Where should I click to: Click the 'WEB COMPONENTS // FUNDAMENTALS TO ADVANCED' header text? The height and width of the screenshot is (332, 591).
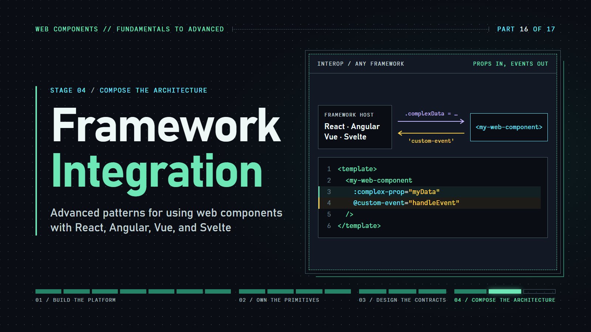tap(130, 29)
